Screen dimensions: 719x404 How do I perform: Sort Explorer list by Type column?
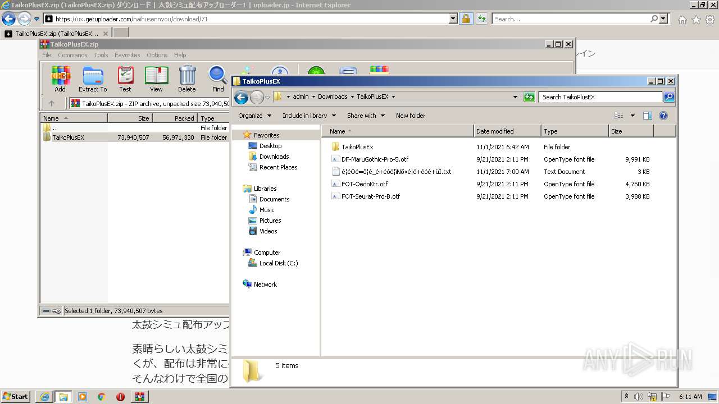575,131
